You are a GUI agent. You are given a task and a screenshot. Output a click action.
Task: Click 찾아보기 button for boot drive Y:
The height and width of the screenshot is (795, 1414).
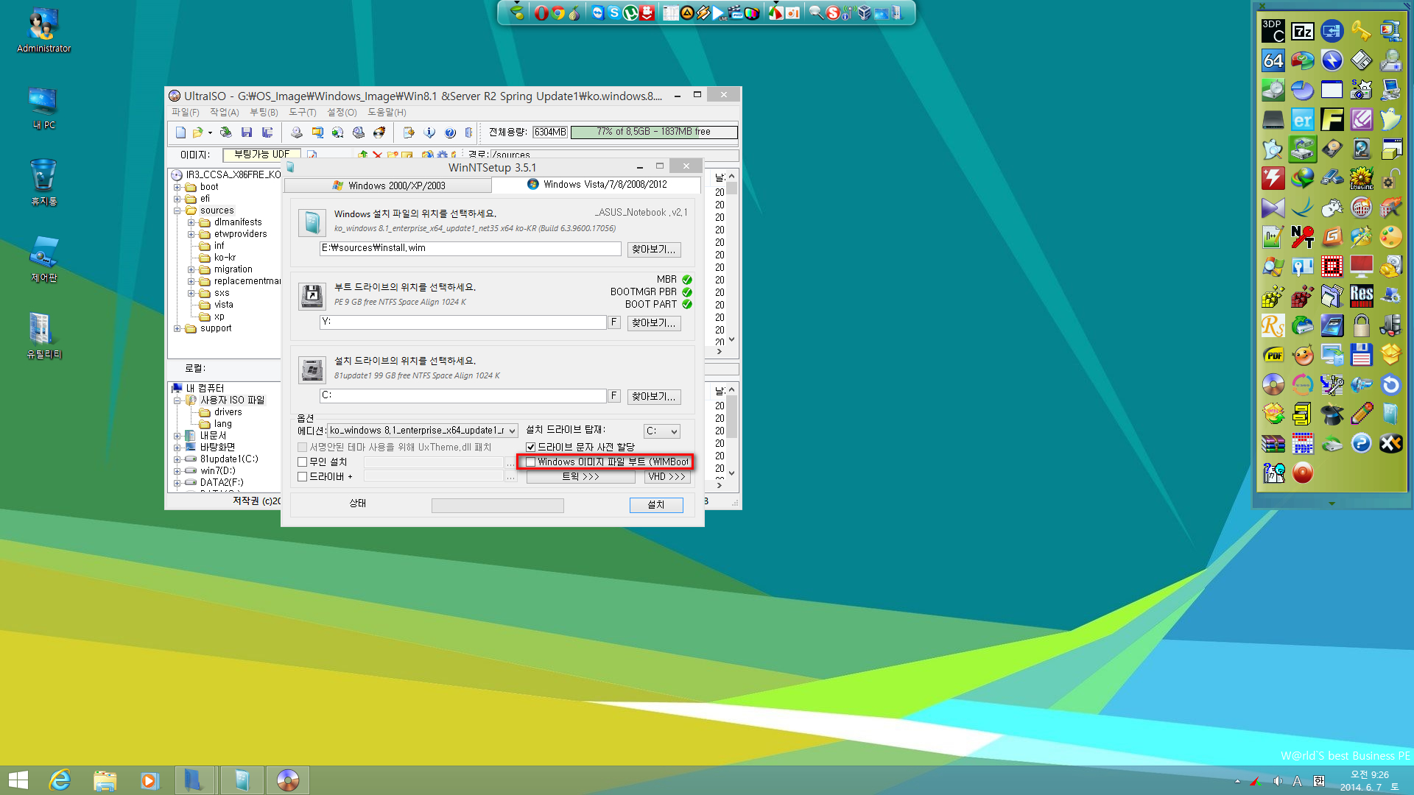tap(654, 323)
